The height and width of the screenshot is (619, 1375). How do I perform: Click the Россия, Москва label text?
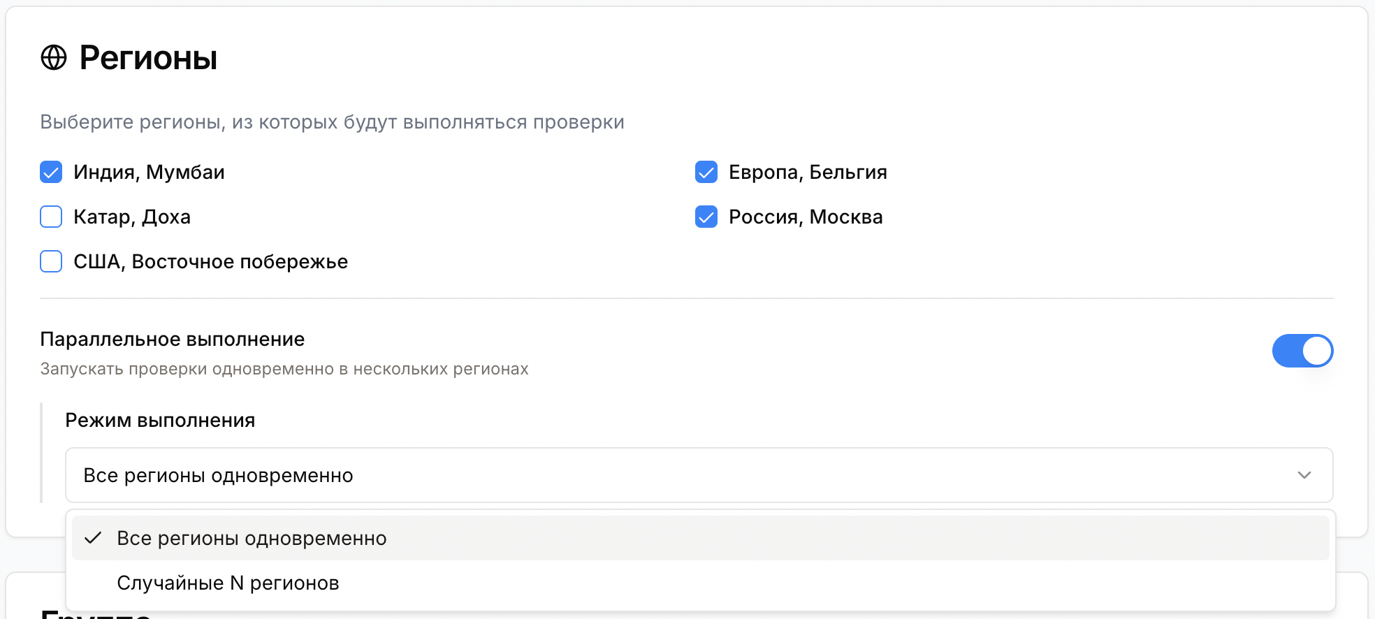click(805, 217)
